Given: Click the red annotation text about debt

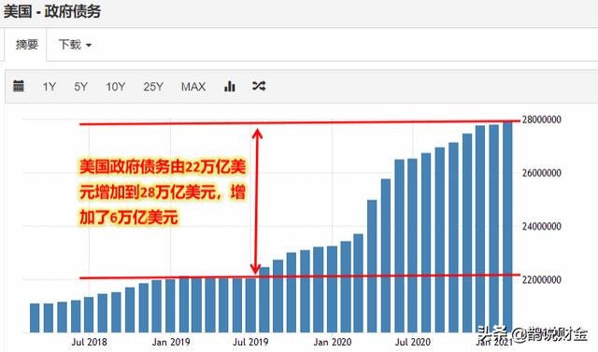Looking at the screenshot, I should click(163, 192).
